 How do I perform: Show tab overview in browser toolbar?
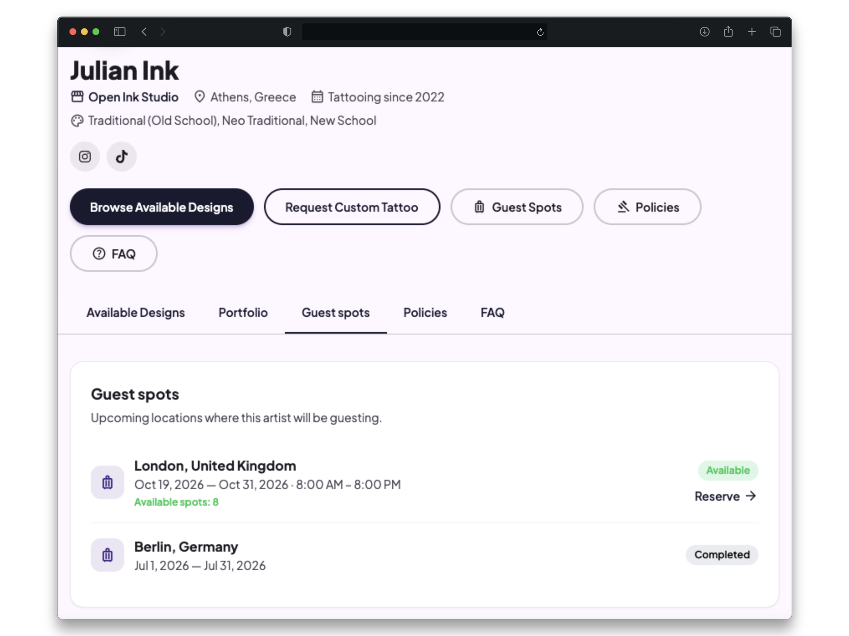coord(776,32)
